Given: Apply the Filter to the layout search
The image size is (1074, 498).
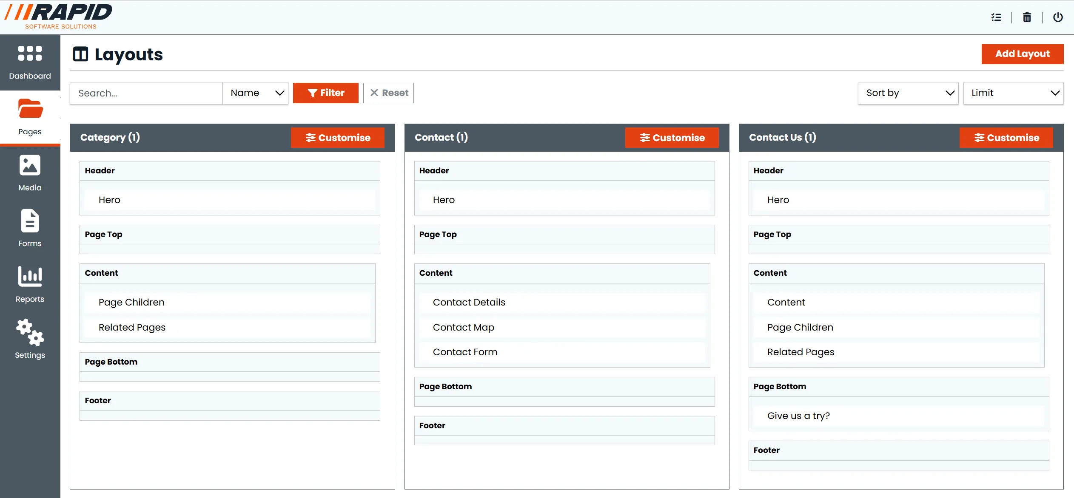Looking at the screenshot, I should point(325,93).
